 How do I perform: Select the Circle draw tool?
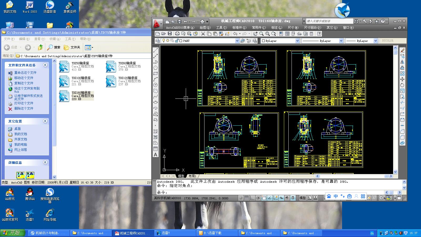tap(156, 85)
